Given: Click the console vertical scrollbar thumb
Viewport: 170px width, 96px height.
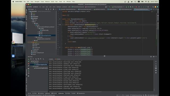Looking at the screenshot, I should (x=154, y=90).
